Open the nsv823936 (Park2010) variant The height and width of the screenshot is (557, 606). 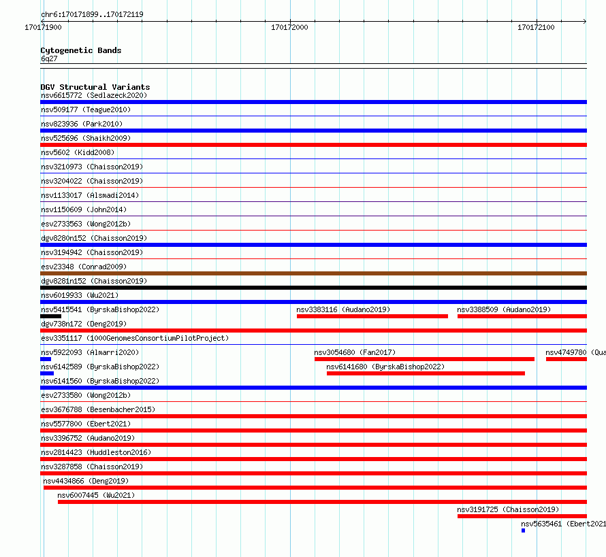coord(82,124)
